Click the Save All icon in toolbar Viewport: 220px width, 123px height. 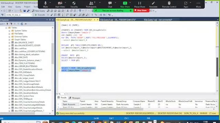[28, 11]
